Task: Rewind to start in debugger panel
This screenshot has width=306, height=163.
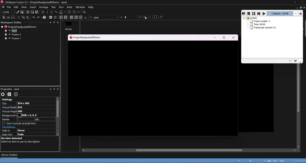Action: pos(243,14)
